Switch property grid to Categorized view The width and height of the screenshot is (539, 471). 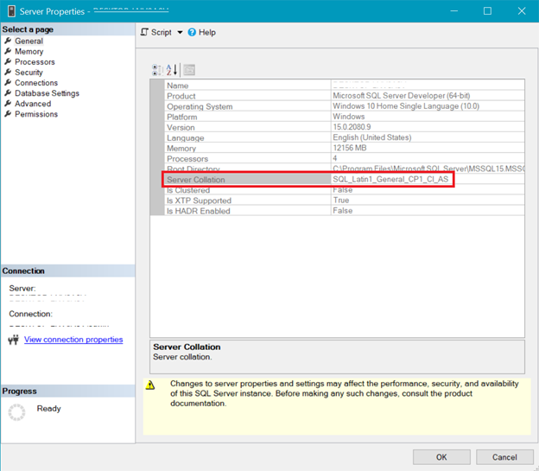click(157, 70)
